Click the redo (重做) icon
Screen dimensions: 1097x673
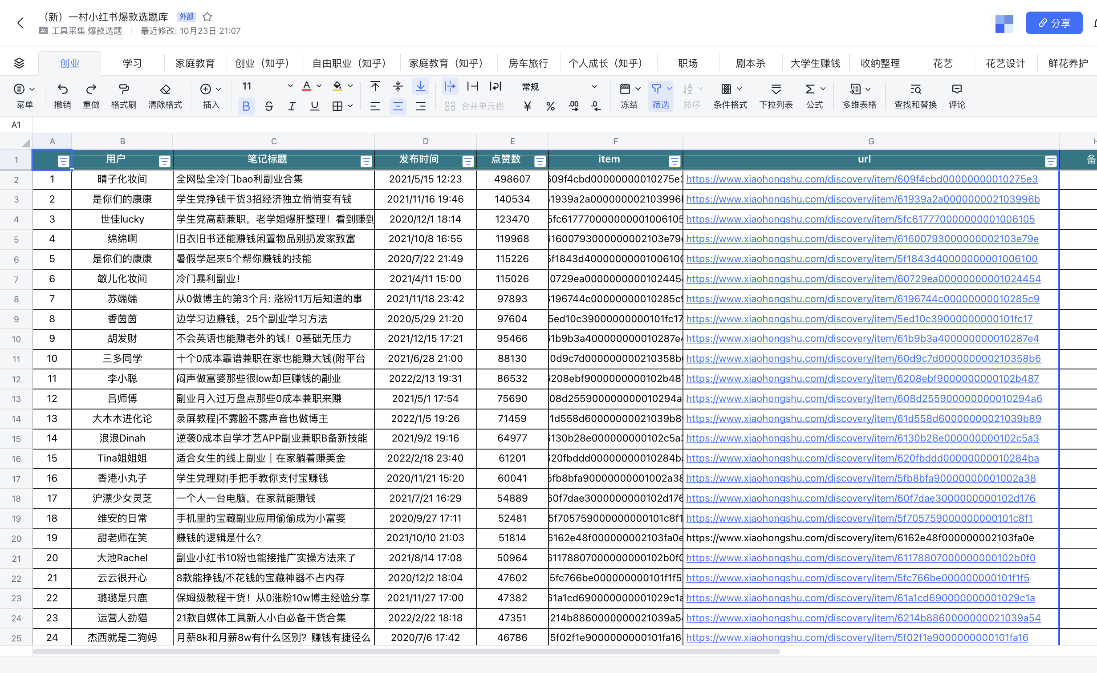(91, 89)
